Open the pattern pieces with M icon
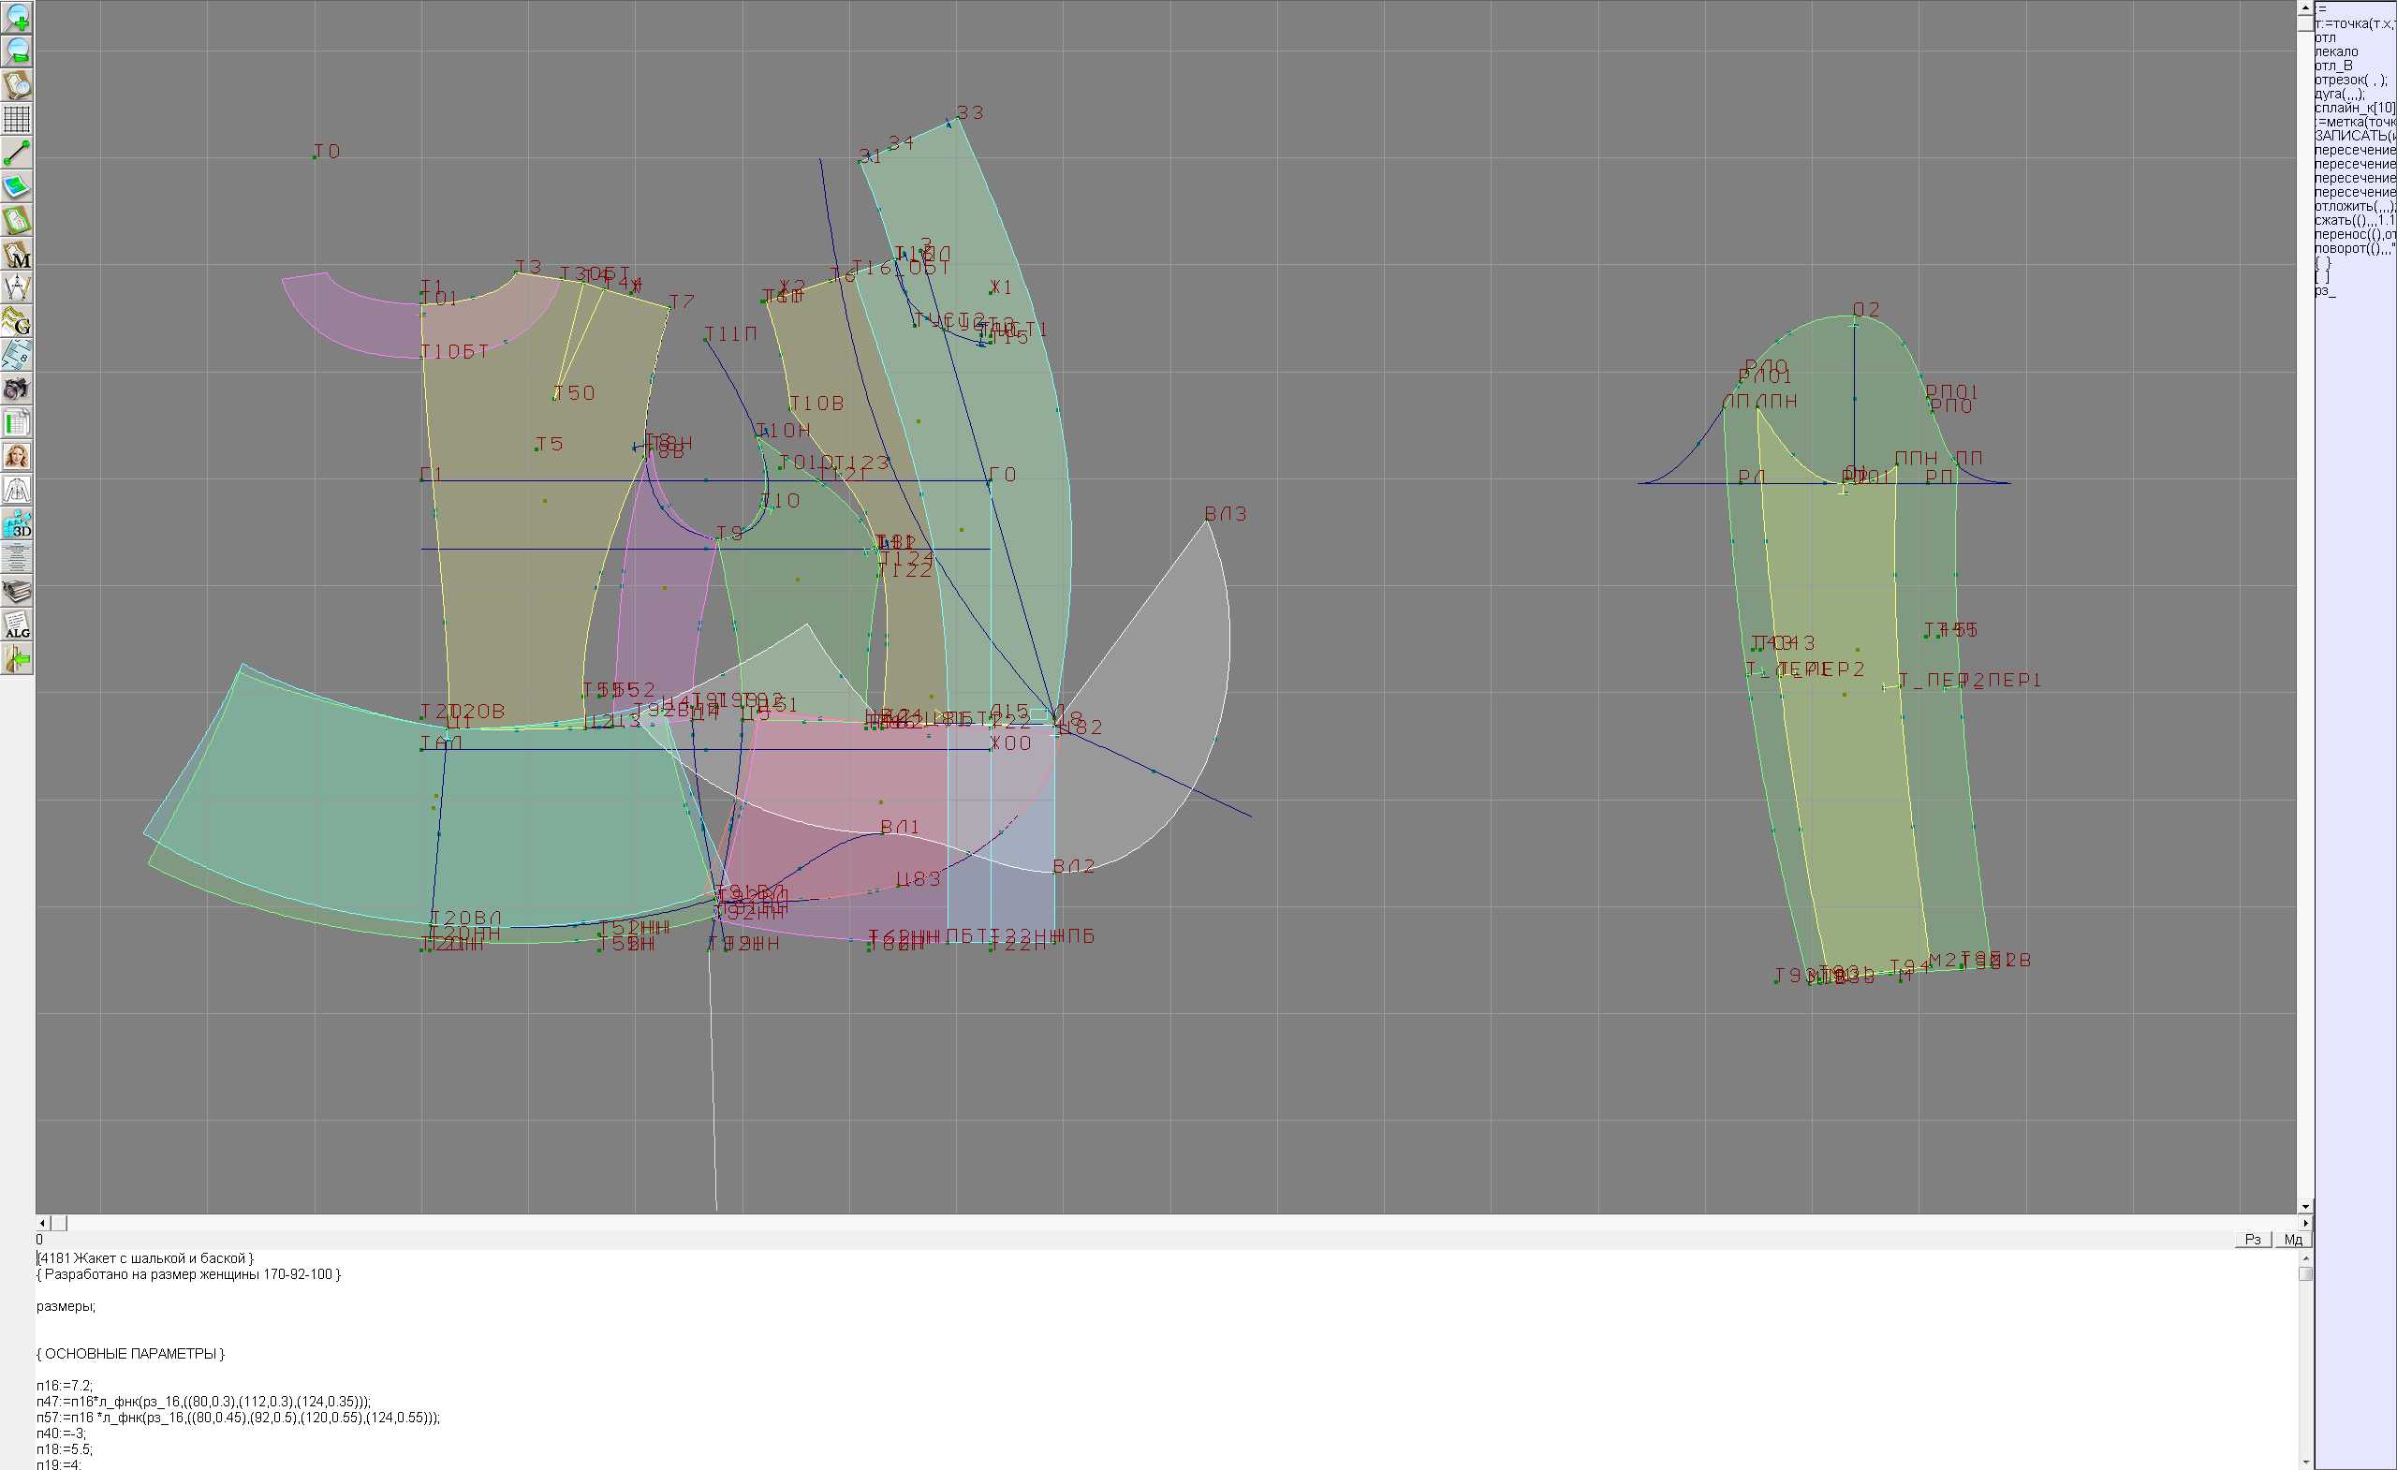 coord(18,255)
